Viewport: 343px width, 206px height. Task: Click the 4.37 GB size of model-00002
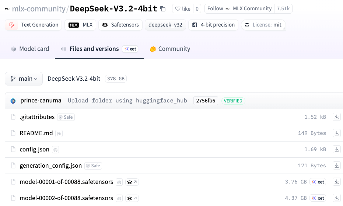pyautogui.click(x=296, y=198)
